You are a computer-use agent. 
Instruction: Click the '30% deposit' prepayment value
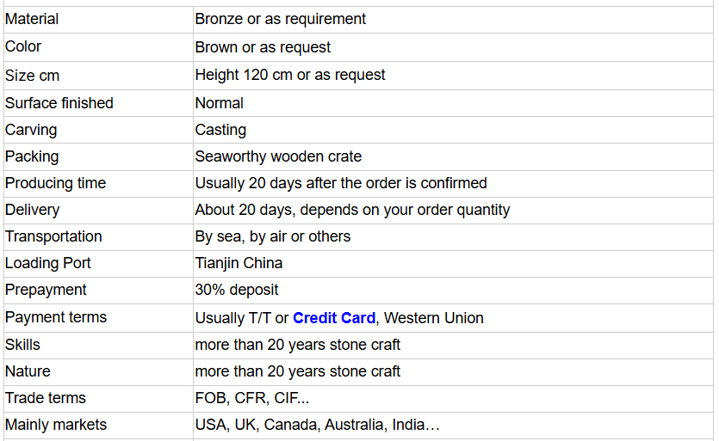coord(237,290)
